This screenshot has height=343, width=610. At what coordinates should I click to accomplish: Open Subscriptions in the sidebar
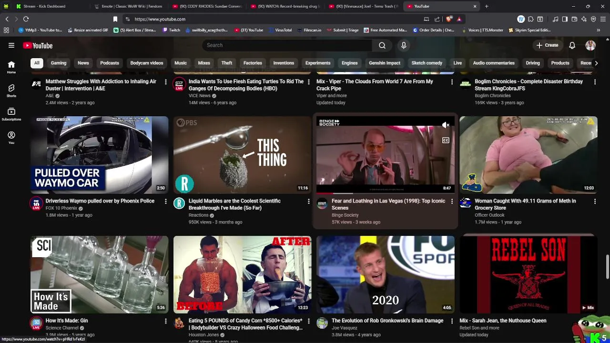[x=11, y=114]
